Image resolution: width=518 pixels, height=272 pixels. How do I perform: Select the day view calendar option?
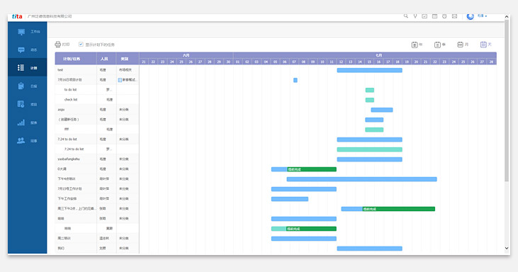(x=486, y=45)
